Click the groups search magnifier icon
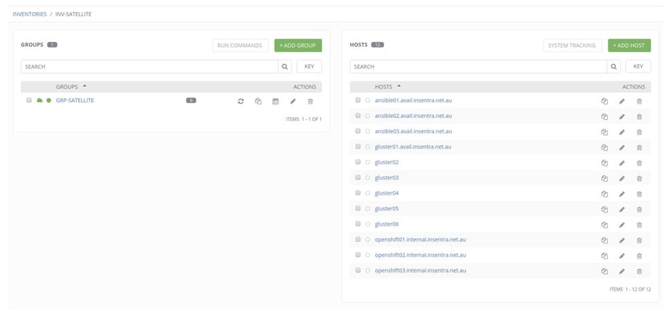Viewport: 672px width, 314px height. 285,66
